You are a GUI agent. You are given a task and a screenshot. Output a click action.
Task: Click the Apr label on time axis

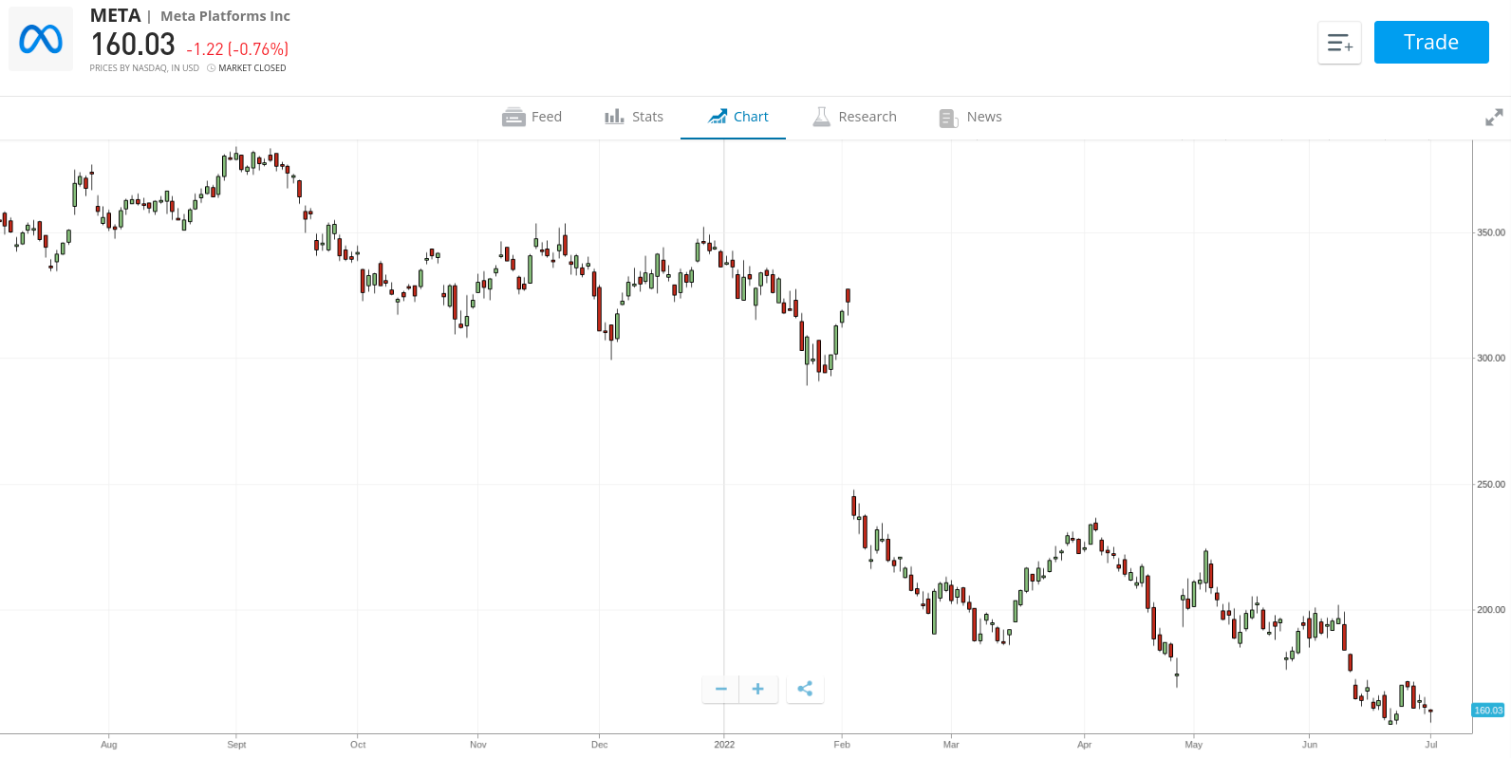click(1084, 745)
